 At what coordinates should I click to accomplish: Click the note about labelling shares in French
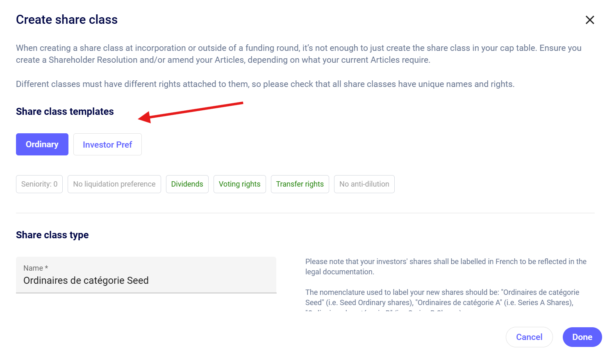pyautogui.click(x=446, y=267)
